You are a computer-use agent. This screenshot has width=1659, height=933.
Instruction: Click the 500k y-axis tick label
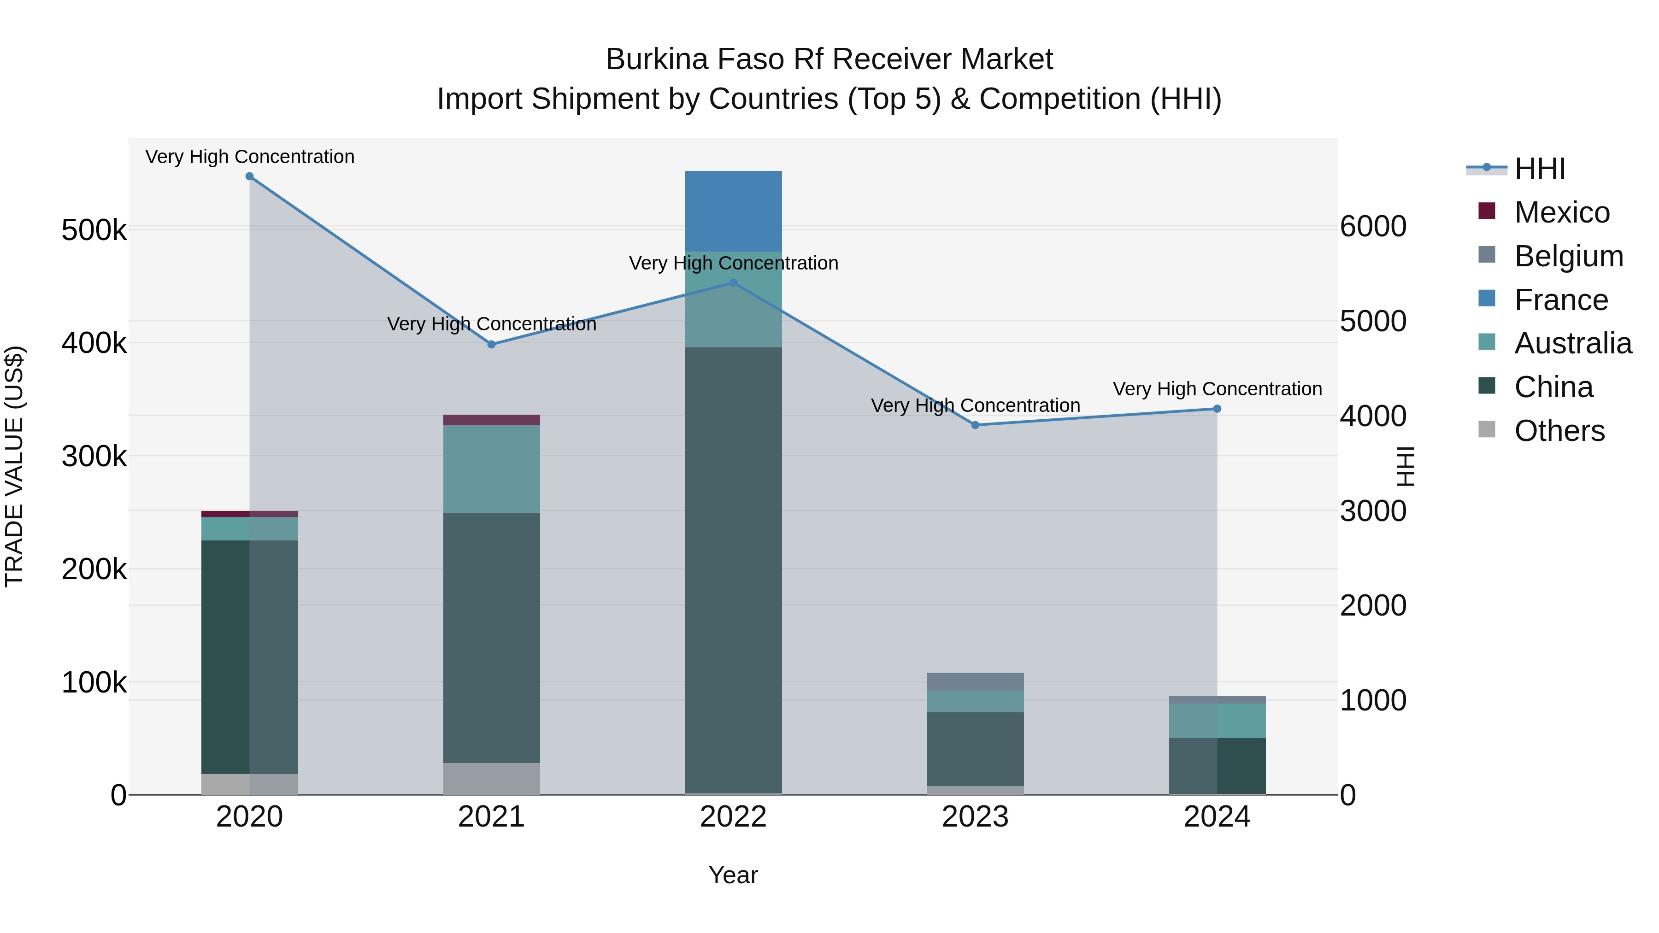point(94,230)
